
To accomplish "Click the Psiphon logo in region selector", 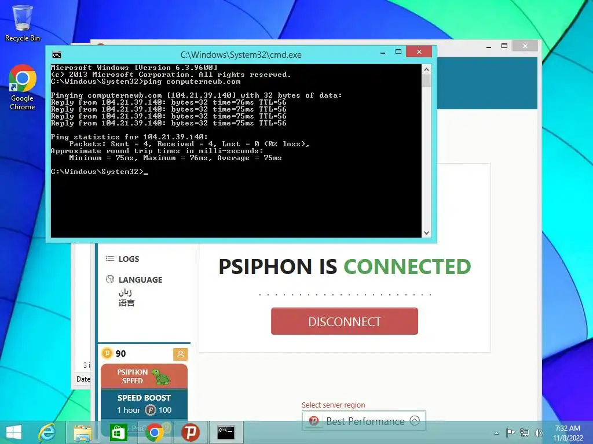I will 314,421.
